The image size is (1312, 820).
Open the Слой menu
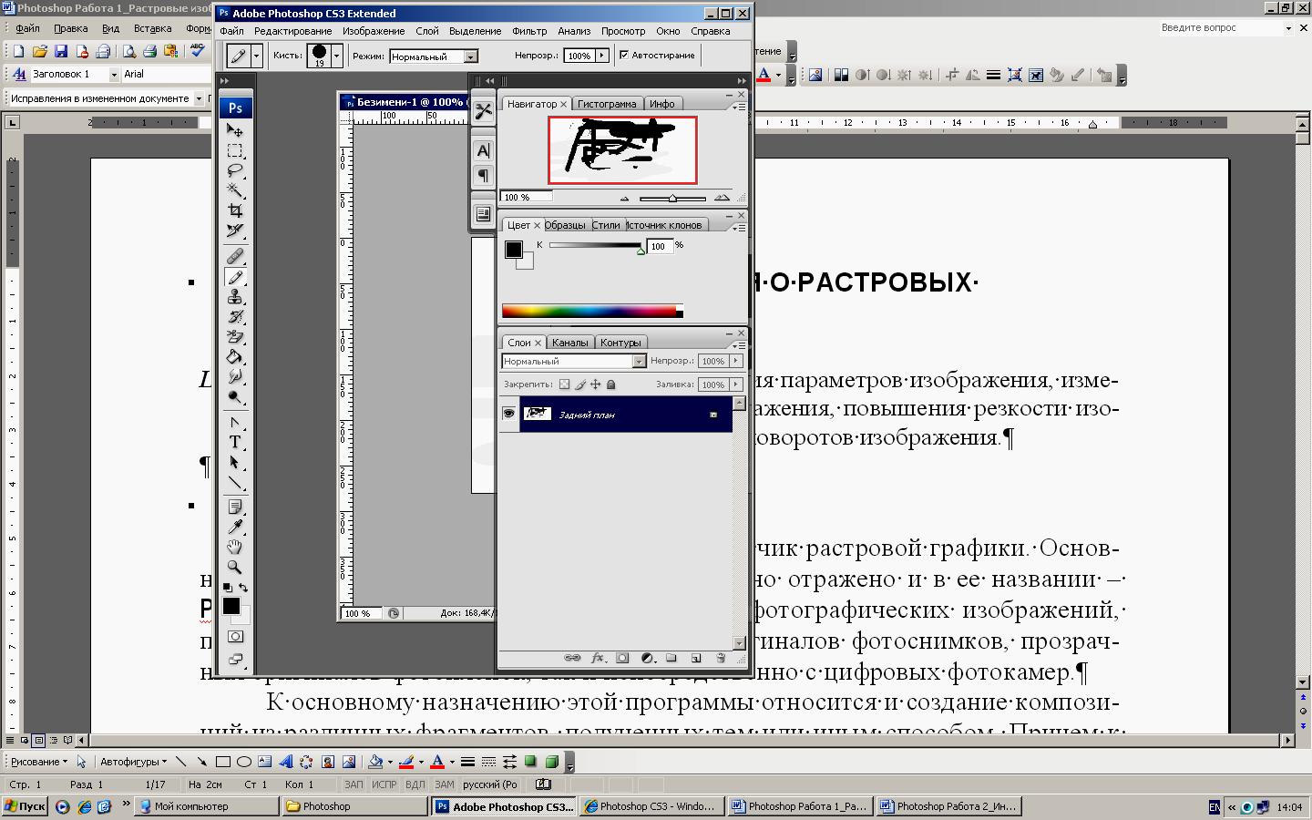tap(427, 31)
